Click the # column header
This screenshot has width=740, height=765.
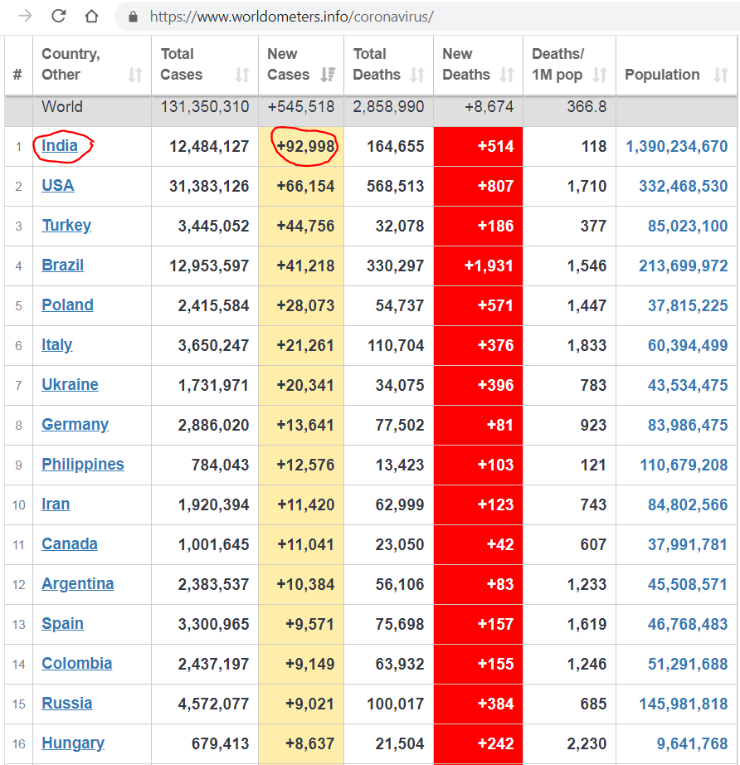pos(17,75)
